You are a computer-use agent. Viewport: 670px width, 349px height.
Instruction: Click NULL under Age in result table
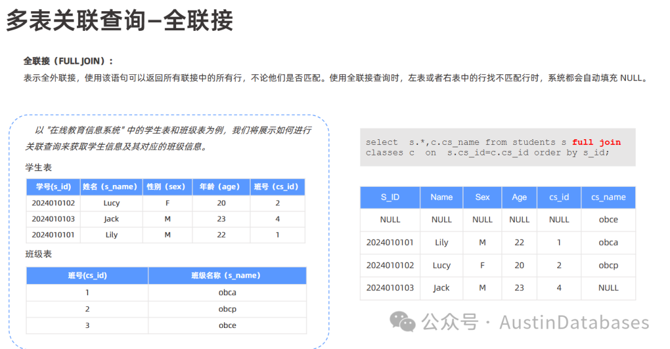tap(519, 220)
